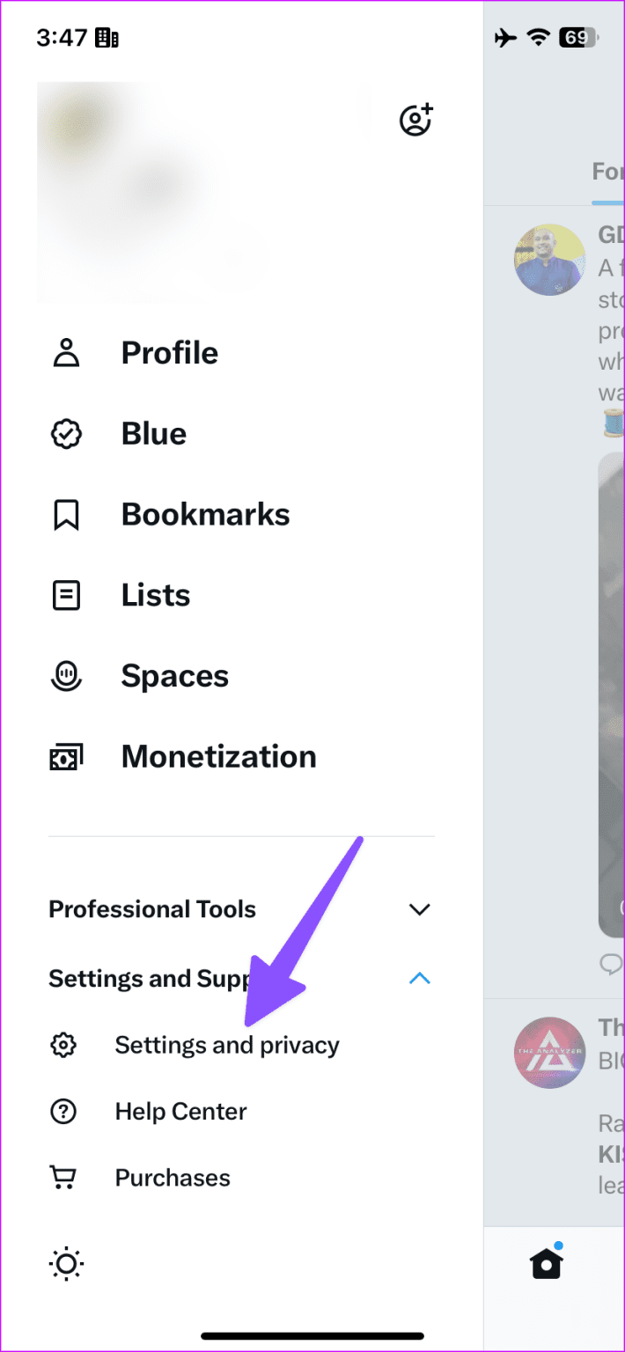Open the Help Center menu entry

180,1111
